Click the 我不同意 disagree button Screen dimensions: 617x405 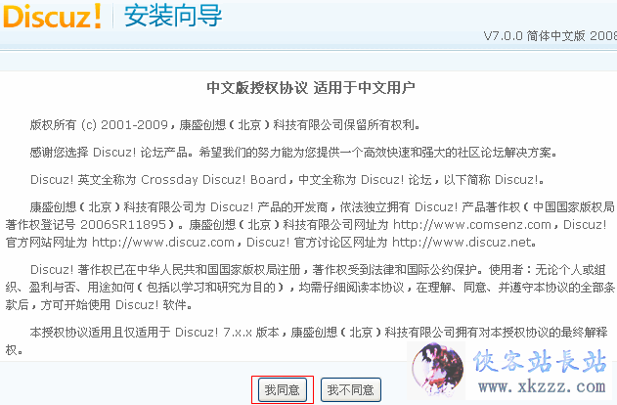coord(351,389)
